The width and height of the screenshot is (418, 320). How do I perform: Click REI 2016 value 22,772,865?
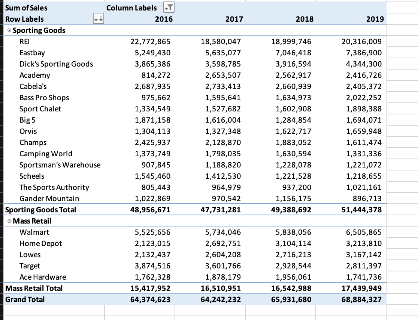[150, 41]
